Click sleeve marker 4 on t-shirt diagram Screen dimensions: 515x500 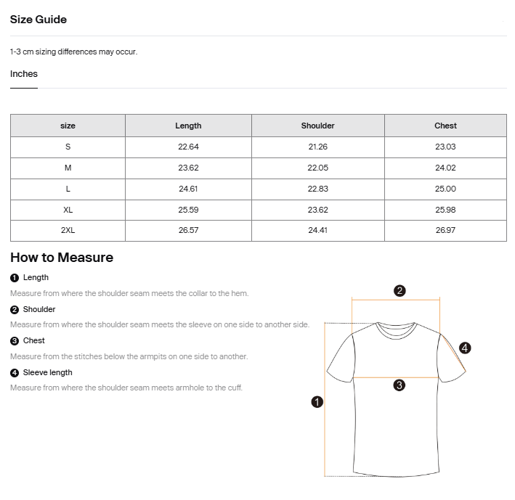465,348
